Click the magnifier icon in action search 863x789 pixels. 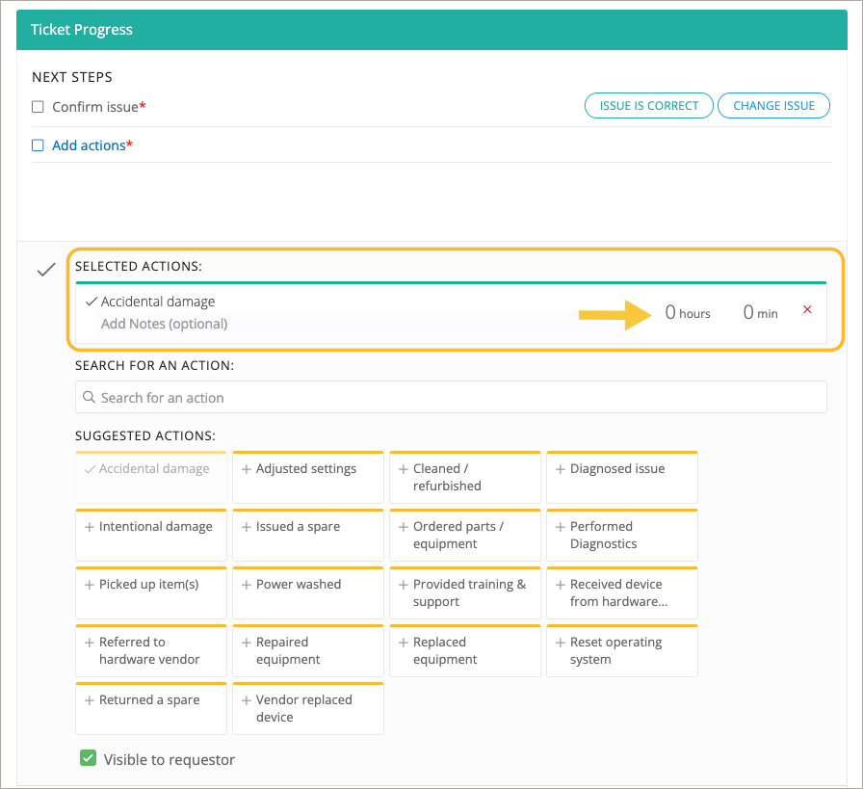click(x=90, y=398)
